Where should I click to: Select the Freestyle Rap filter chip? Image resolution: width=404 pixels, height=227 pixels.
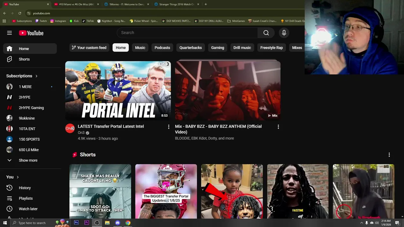click(271, 48)
